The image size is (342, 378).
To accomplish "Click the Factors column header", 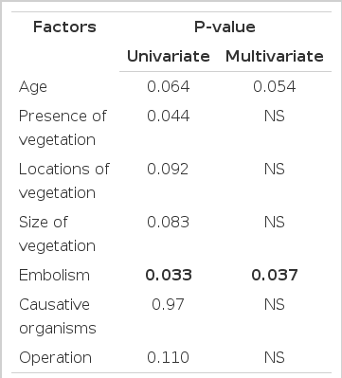I will click(x=64, y=27).
